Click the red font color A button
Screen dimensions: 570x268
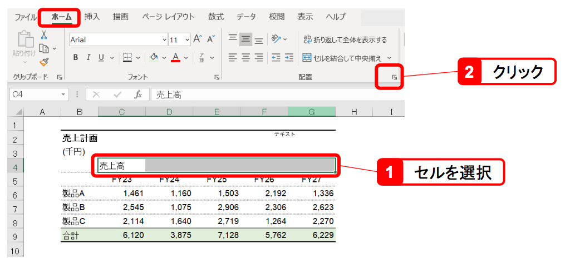point(175,57)
